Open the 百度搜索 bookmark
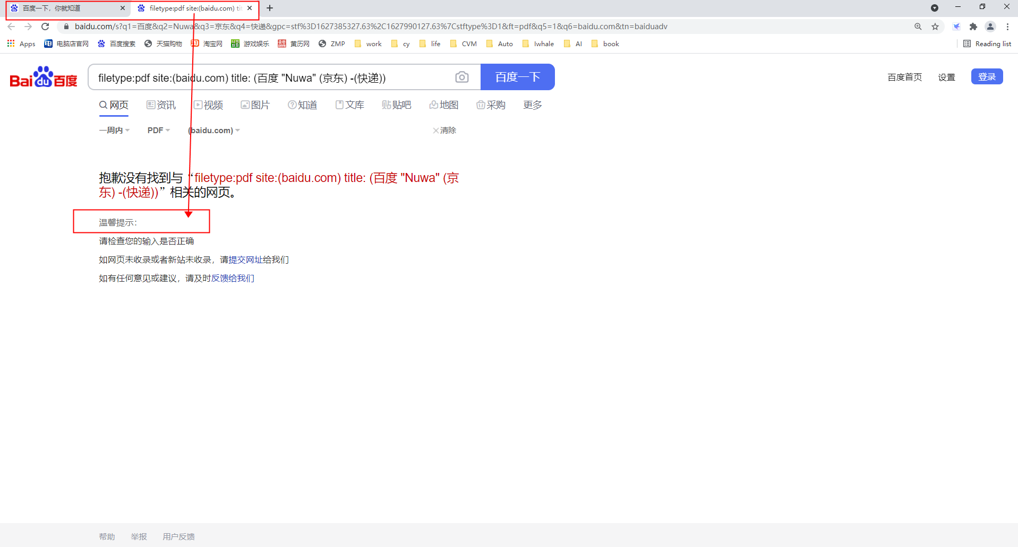Screen dimensions: 1018x547 tap(116, 44)
